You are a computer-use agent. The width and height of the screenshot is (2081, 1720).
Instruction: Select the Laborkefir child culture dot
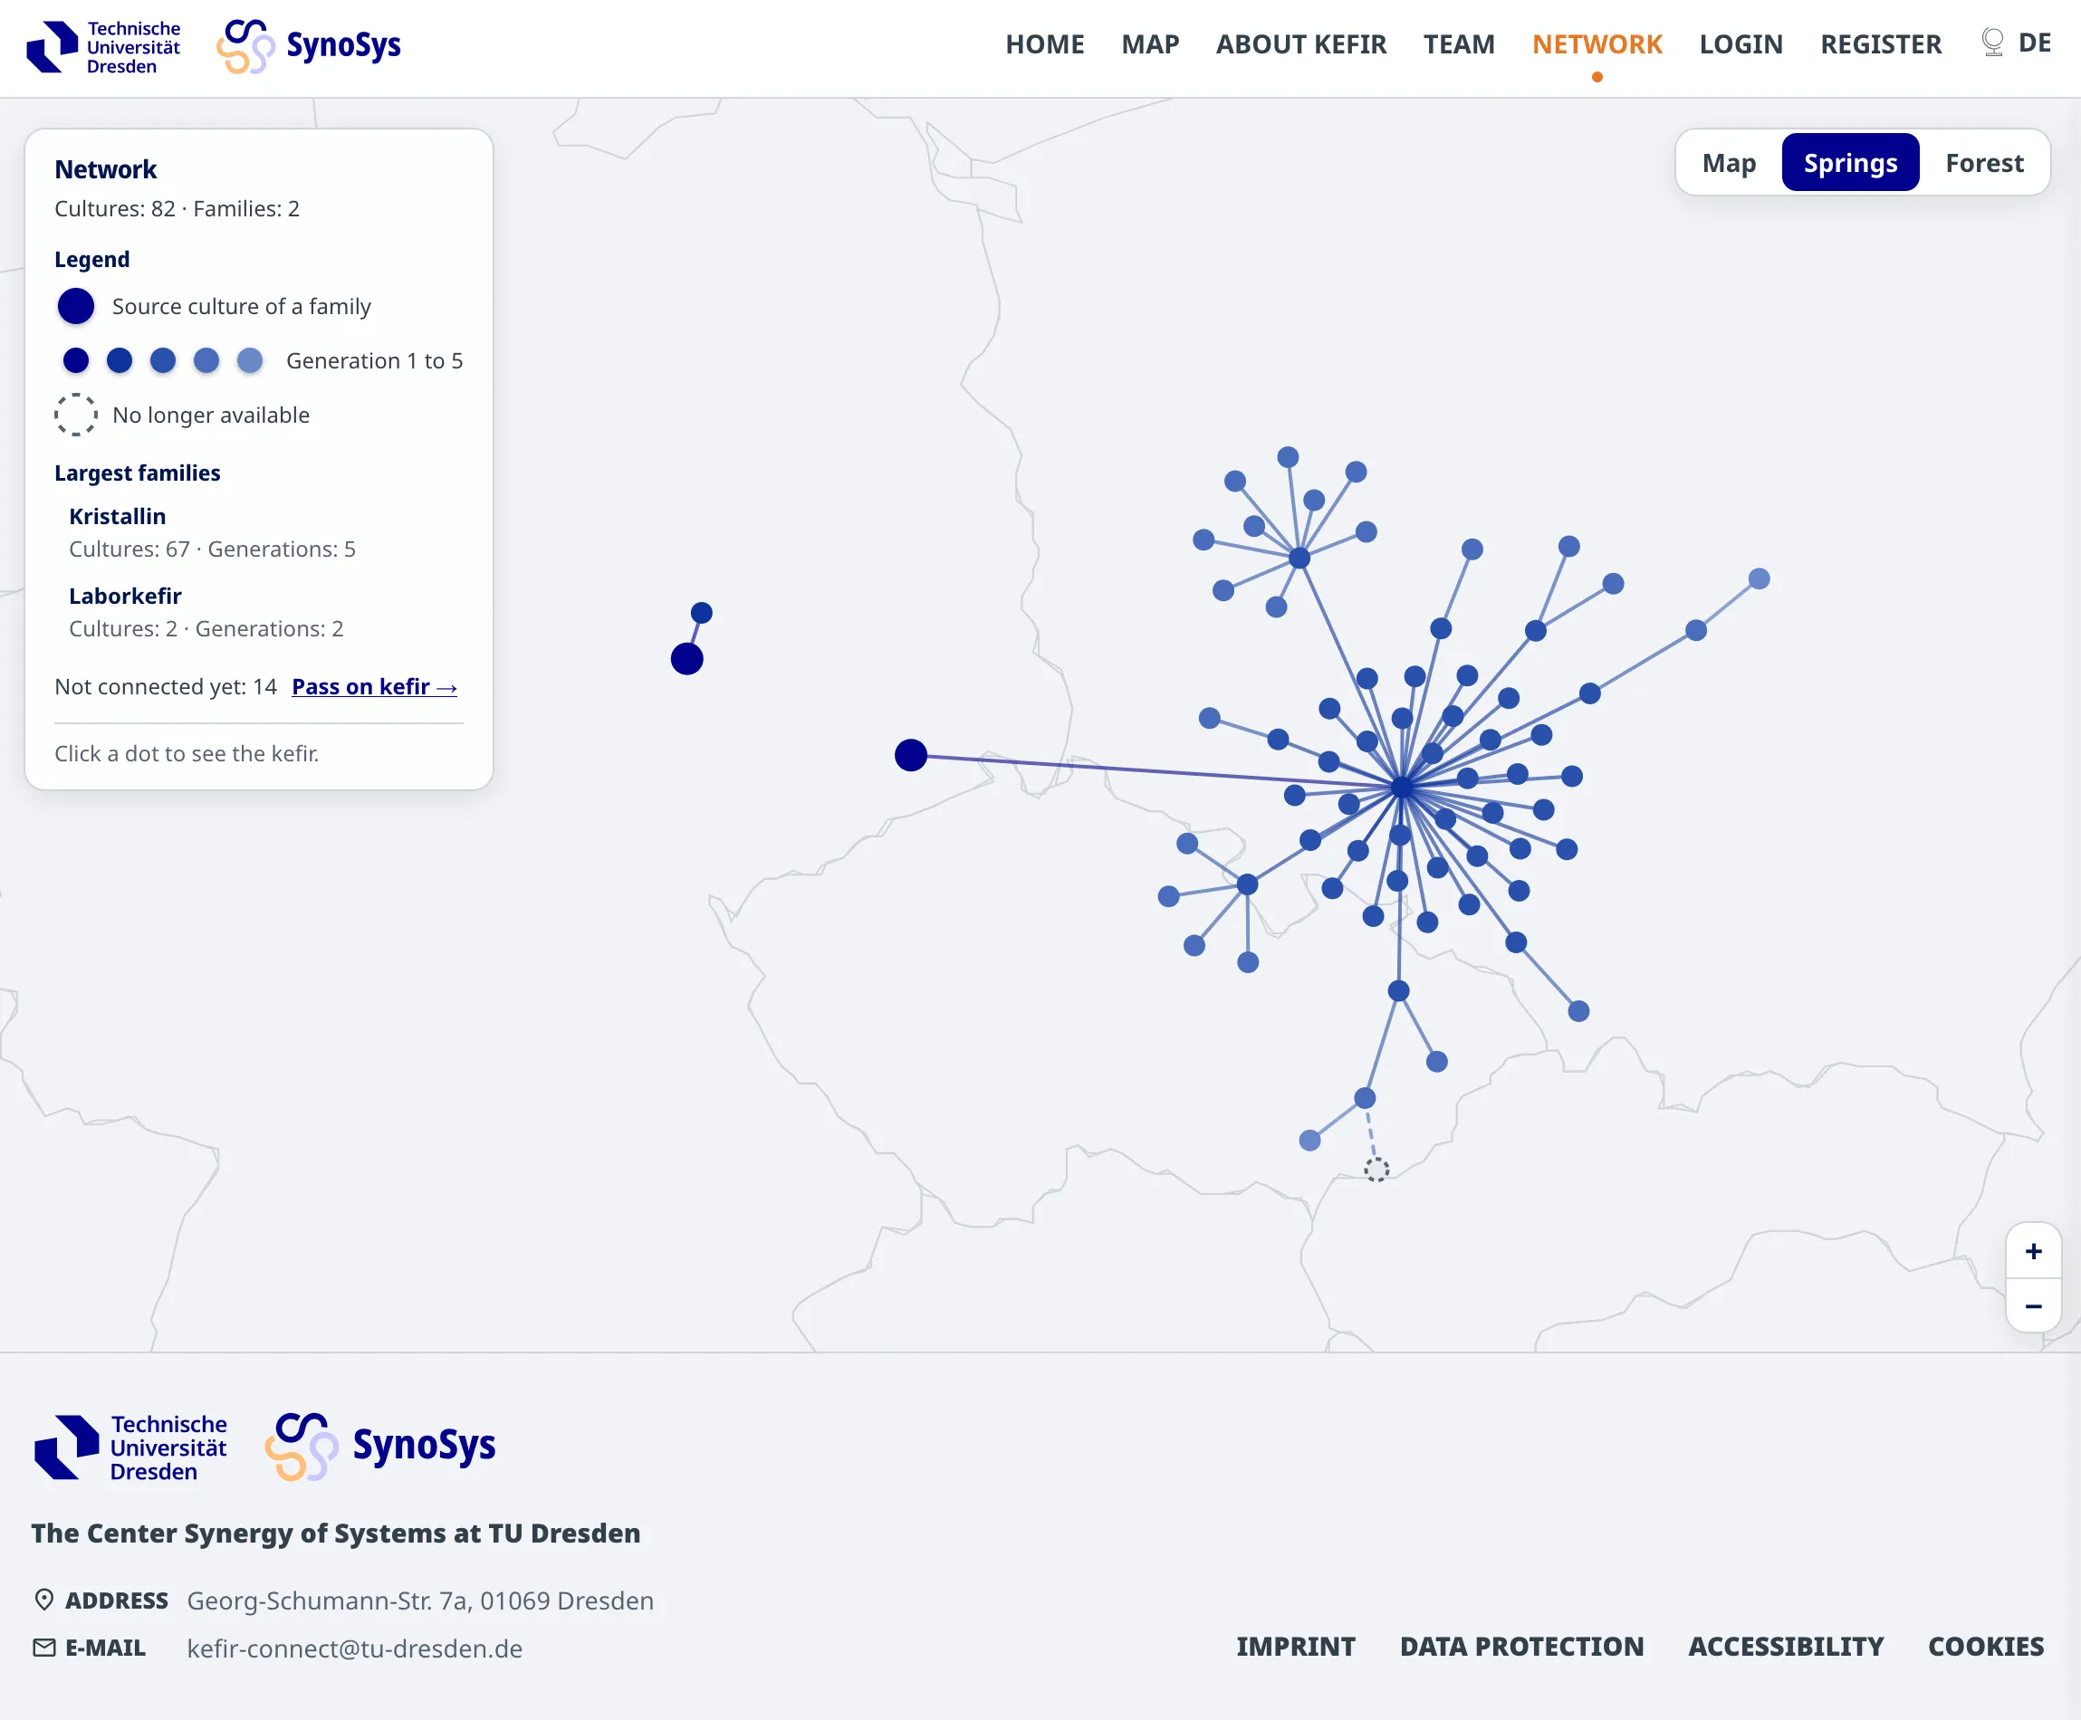[x=702, y=612]
